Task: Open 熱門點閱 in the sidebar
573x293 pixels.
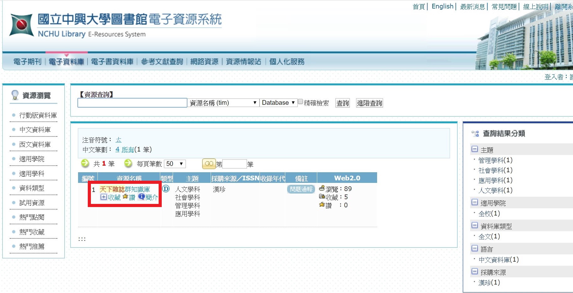Action: point(32,217)
